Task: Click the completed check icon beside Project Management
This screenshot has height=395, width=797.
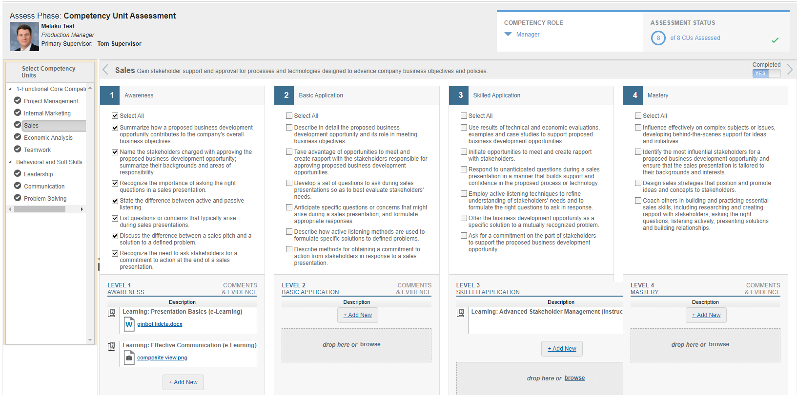Action: (18, 100)
